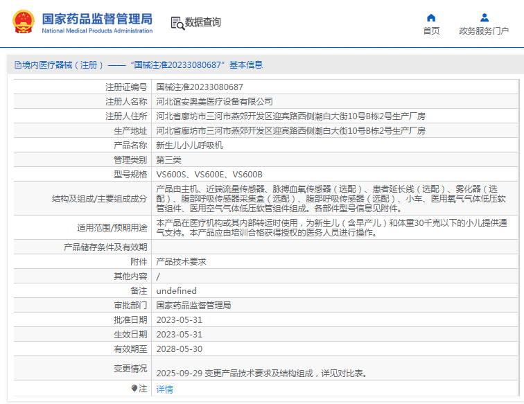Click the lightbulb icon beside 注
524x404 pixels.
[134, 389]
